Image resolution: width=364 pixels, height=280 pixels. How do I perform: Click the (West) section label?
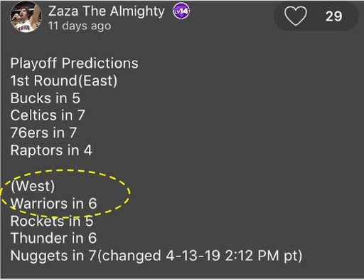33,186
